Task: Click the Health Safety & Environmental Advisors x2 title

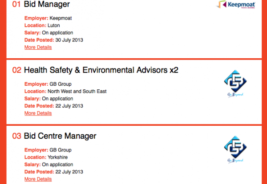Action: coord(101,70)
